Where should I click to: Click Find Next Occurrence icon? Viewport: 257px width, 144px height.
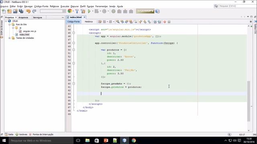click(x=126, y=22)
